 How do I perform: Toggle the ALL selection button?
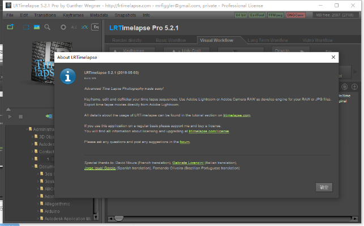click(72, 27)
